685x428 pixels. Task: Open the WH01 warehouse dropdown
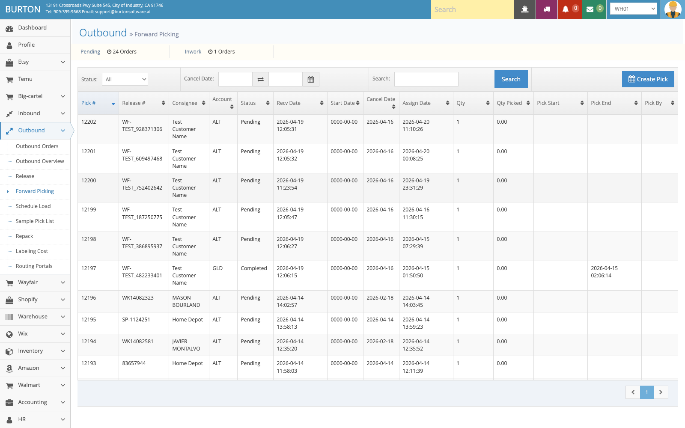click(634, 9)
